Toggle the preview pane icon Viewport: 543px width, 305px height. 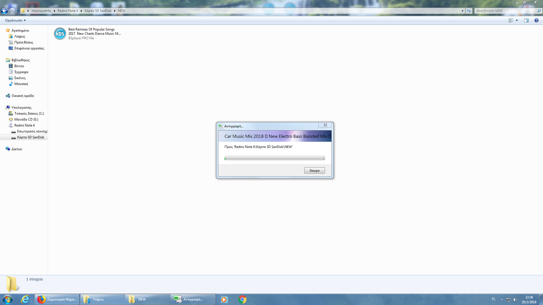pyautogui.click(x=526, y=20)
